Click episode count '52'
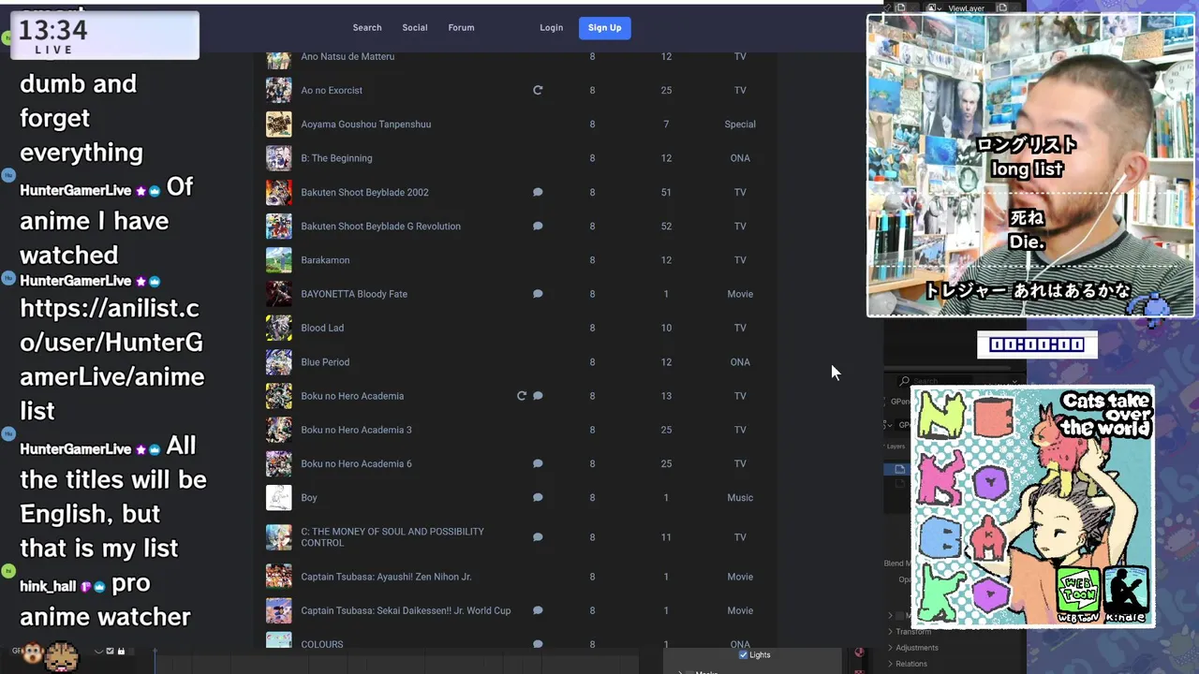This screenshot has width=1199, height=674. click(666, 226)
